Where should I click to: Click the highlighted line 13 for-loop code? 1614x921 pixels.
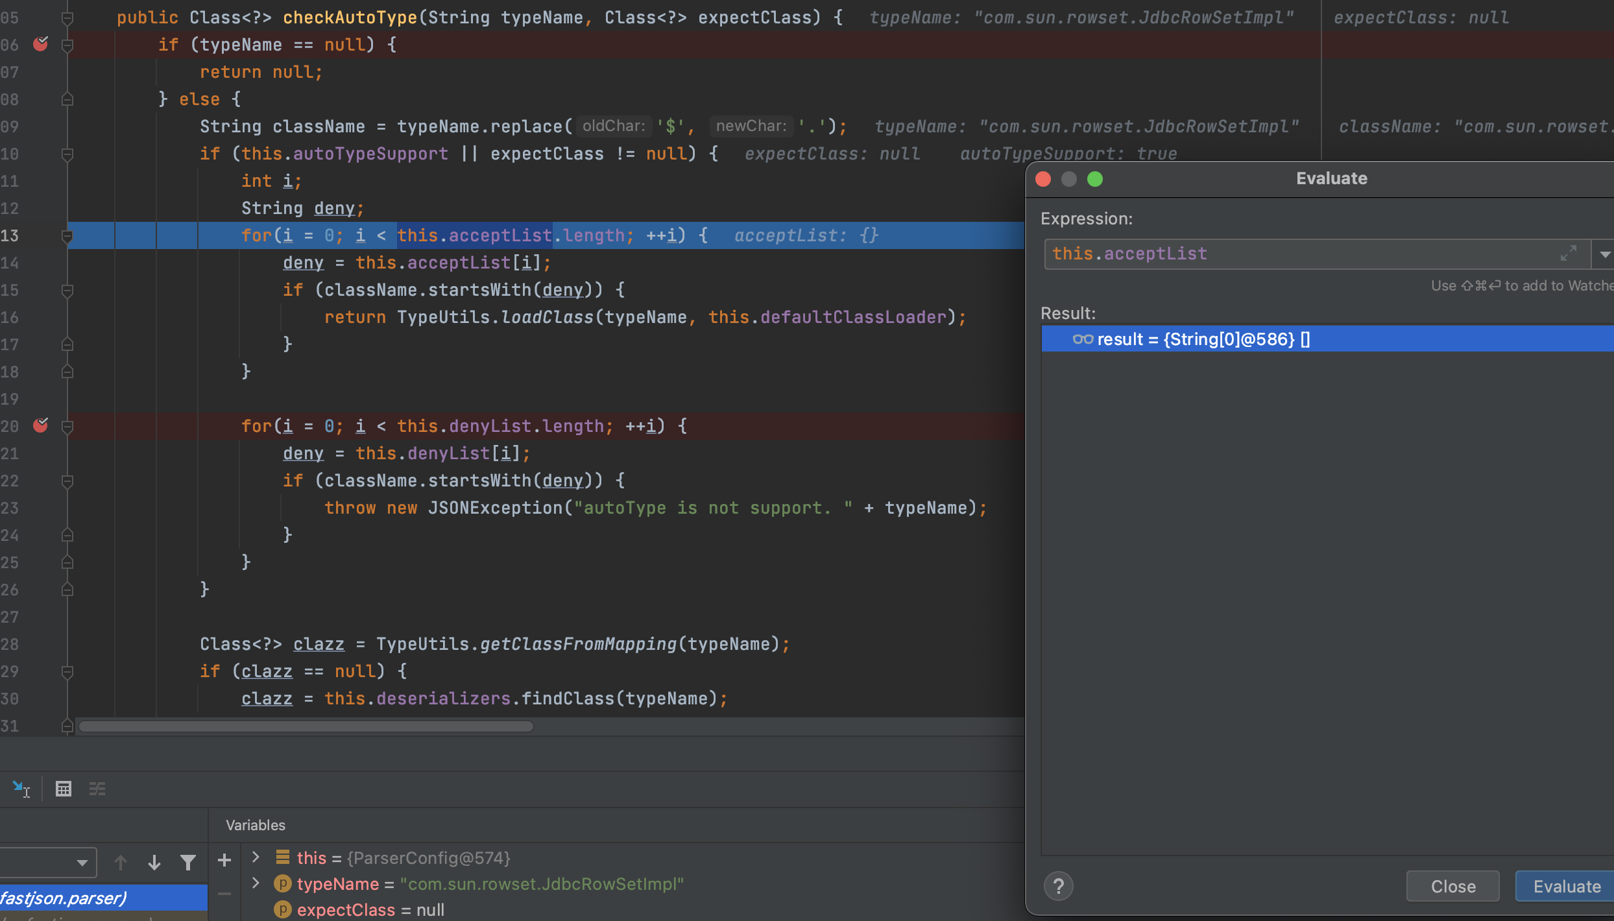tap(474, 235)
